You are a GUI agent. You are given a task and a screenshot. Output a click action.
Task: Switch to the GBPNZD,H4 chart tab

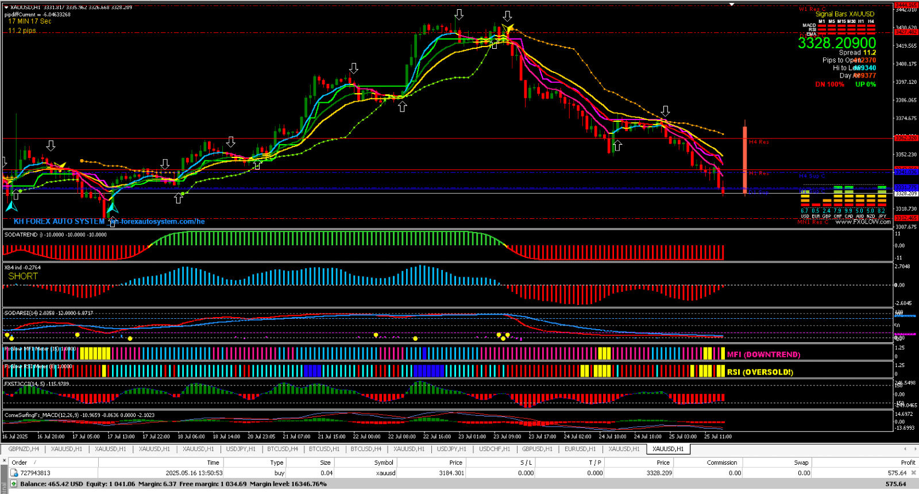[24, 449]
